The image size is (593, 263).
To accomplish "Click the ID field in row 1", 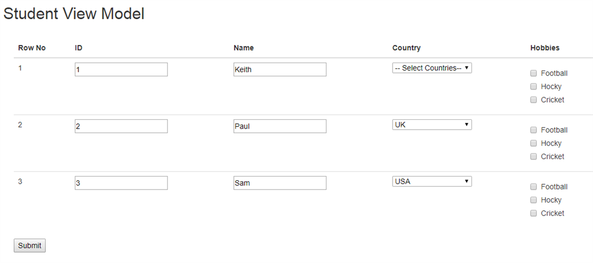I will coord(121,70).
